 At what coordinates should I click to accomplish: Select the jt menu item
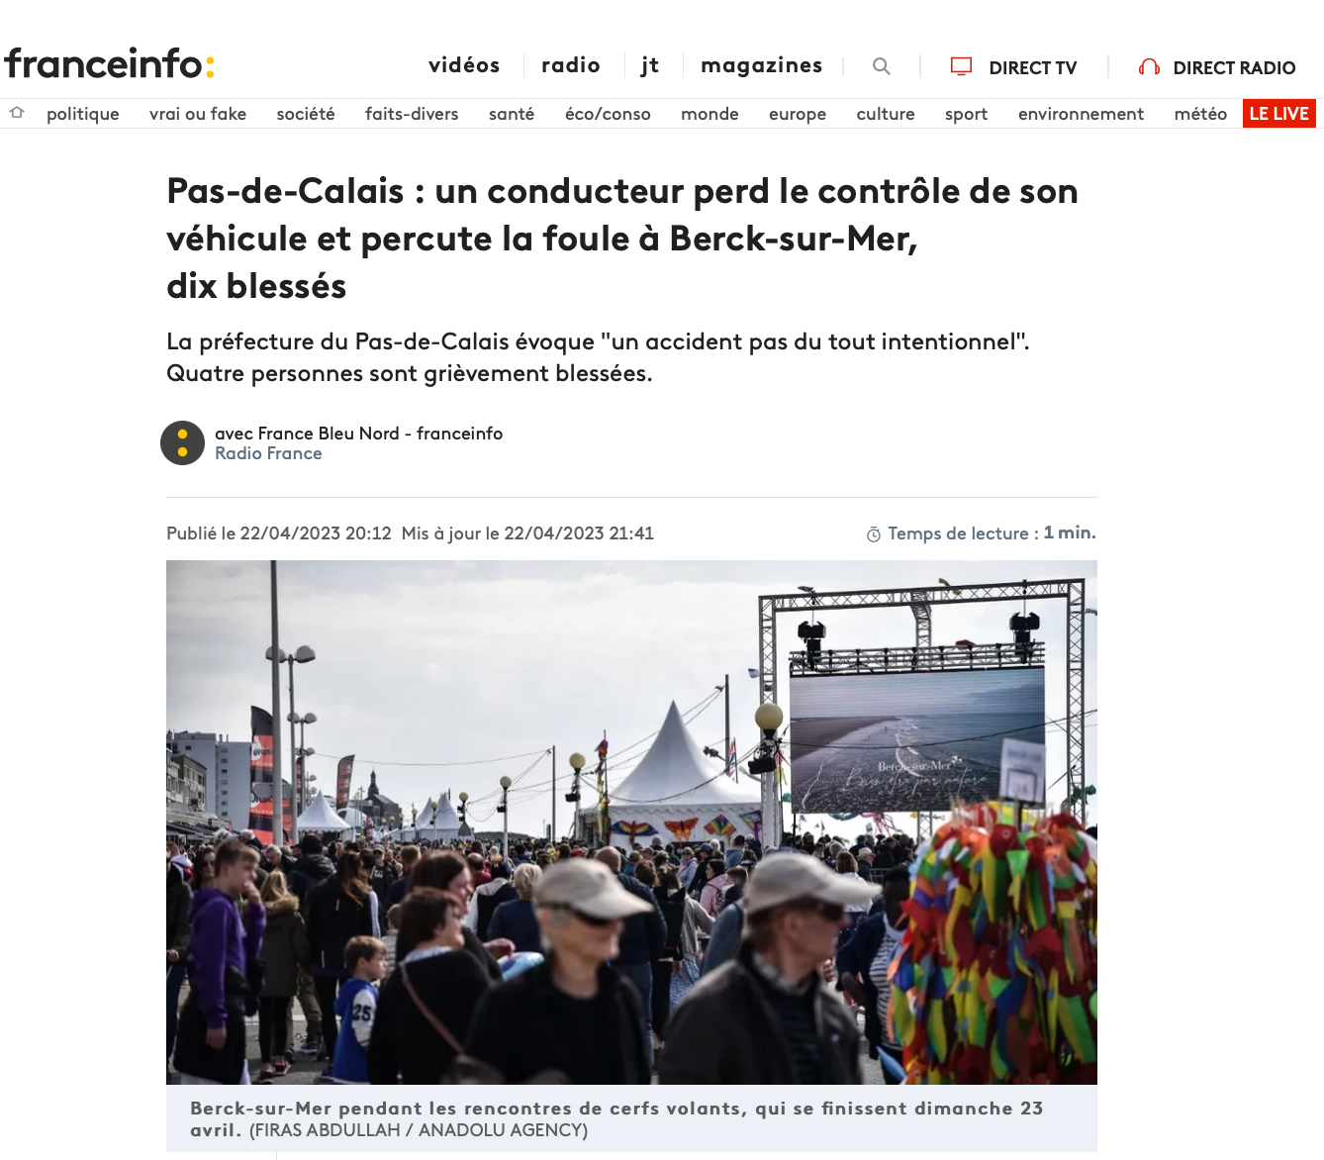click(650, 65)
